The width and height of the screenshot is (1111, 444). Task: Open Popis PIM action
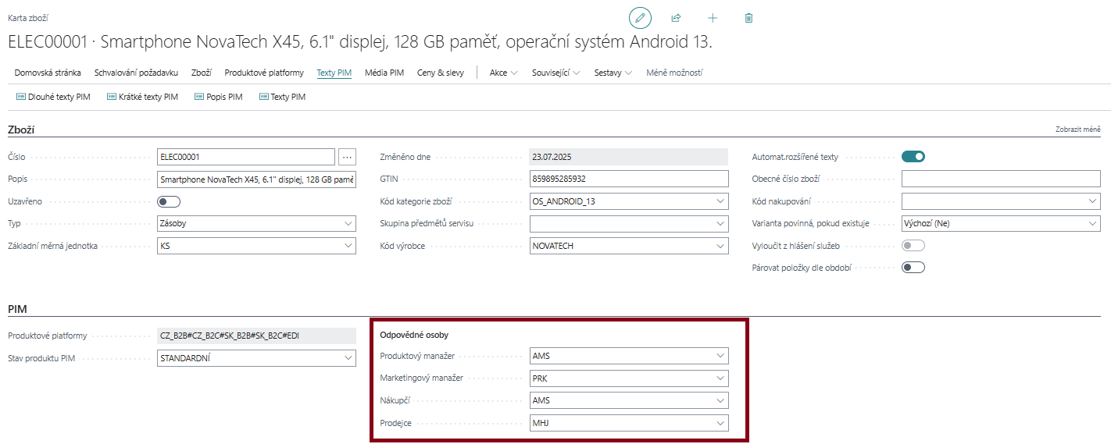tap(219, 98)
